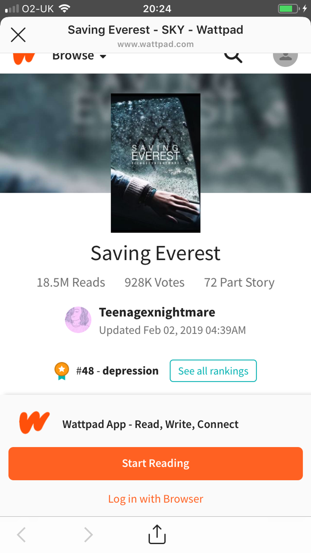Image resolution: width=311 pixels, height=553 pixels.
Task: Tap the Saving Everest book cover
Action: [155, 163]
